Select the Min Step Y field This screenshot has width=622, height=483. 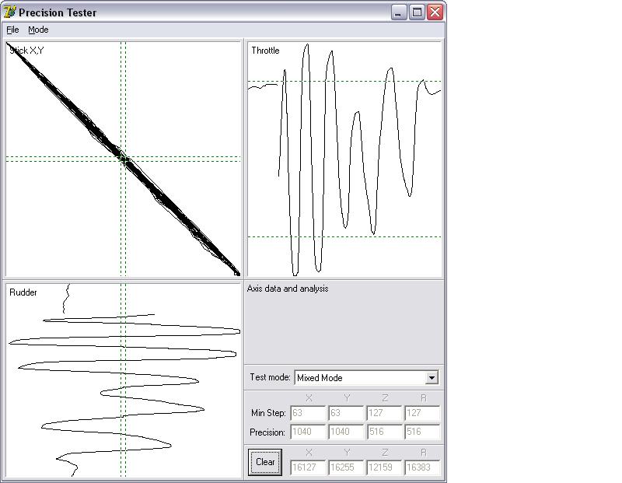(346, 414)
